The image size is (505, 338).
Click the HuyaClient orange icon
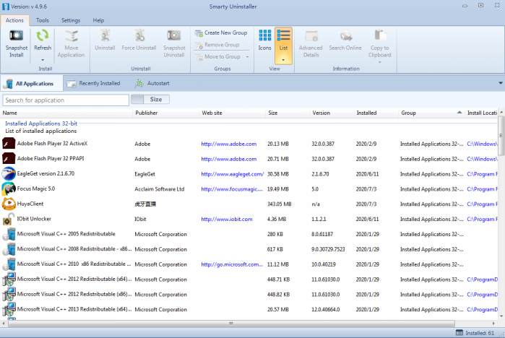point(9,204)
